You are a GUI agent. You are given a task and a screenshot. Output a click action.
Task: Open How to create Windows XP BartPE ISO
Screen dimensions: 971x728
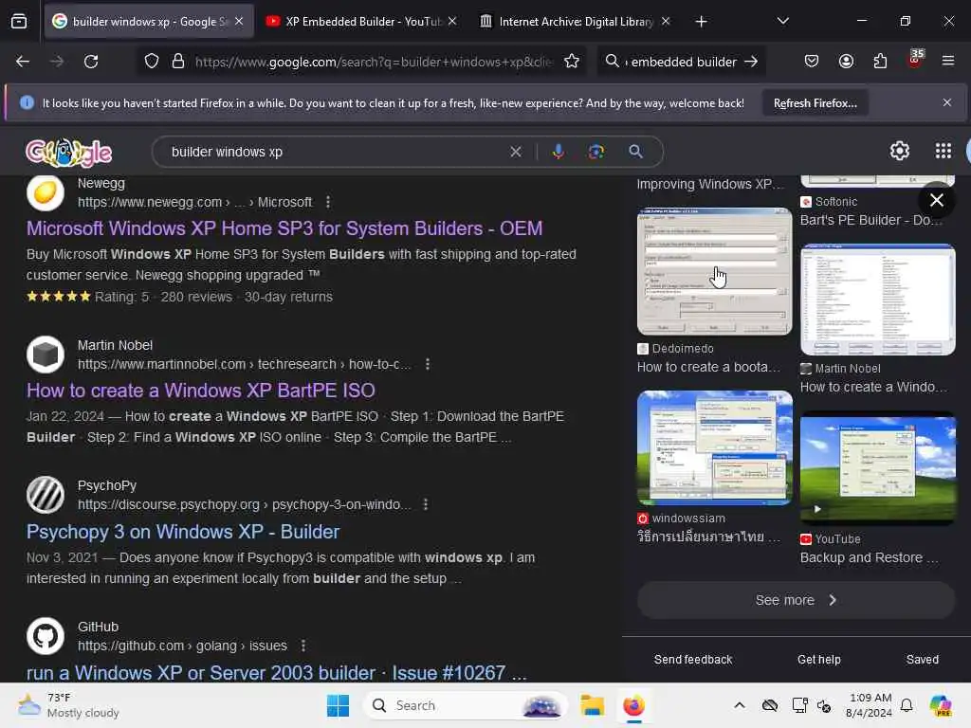pyautogui.click(x=201, y=391)
